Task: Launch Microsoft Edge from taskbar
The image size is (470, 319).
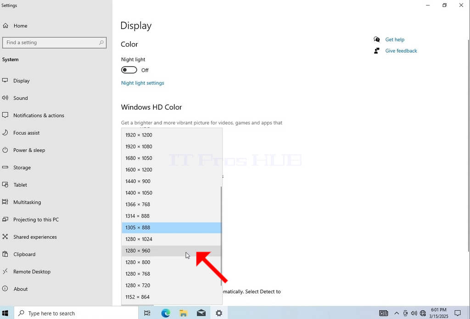Action: (x=165, y=313)
